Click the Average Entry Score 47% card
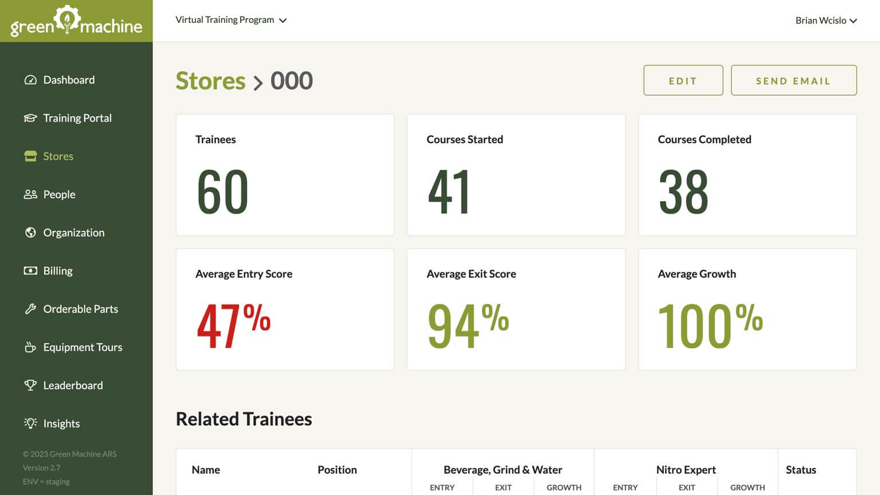880x495 pixels. (x=285, y=309)
